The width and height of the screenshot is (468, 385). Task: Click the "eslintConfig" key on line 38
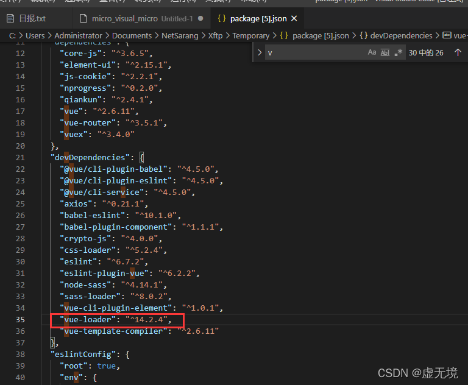coord(83,355)
